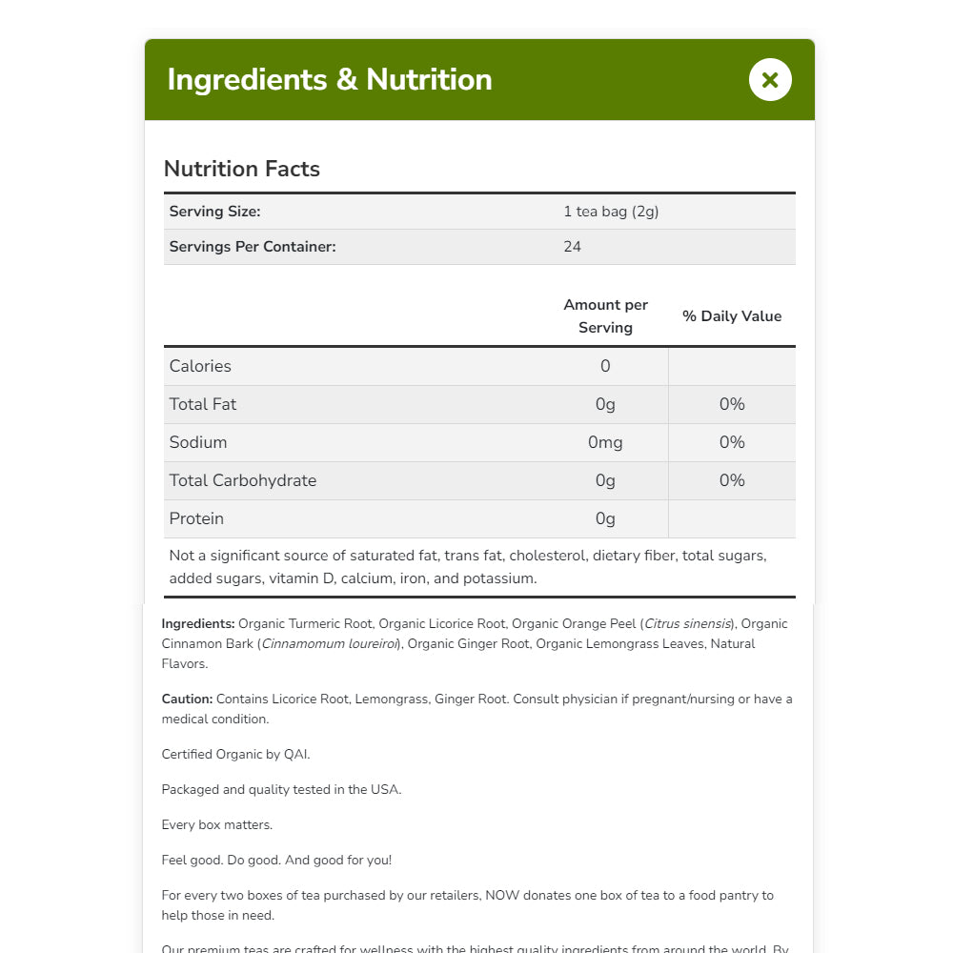Click the Certified Organic by QAI line

click(x=235, y=755)
